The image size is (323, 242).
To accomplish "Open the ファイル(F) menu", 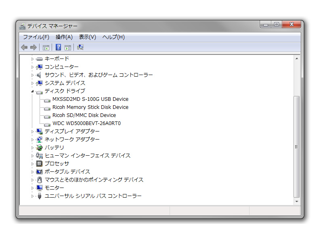I will pyautogui.click(x=36, y=37).
